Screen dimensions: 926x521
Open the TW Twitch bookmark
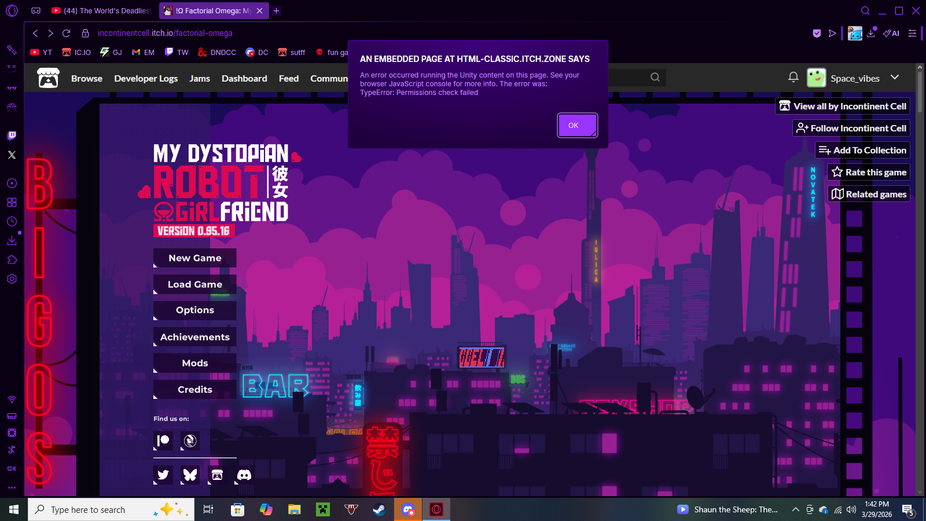(x=177, y=52)
